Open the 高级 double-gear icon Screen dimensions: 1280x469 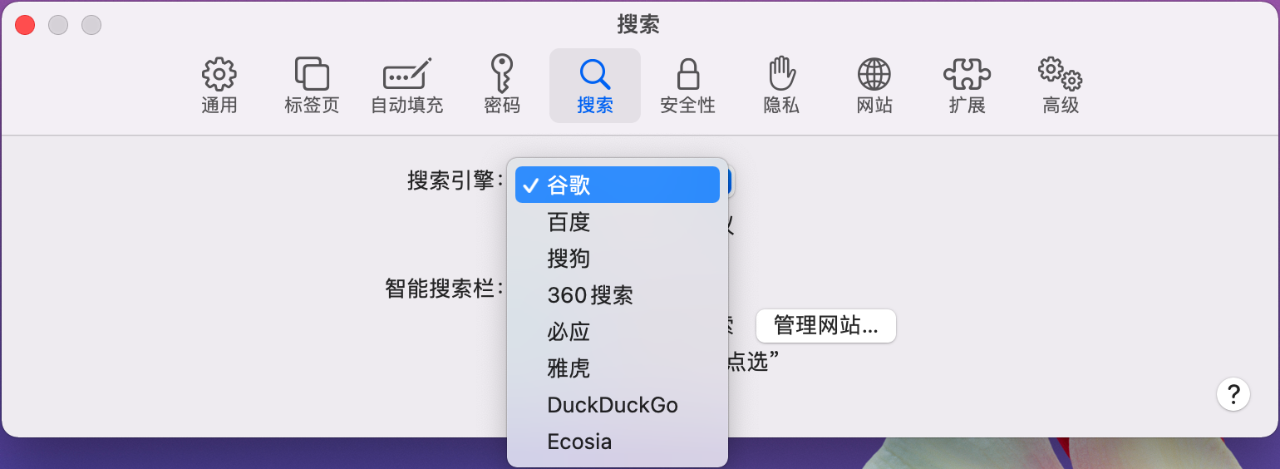point(1061,75)
